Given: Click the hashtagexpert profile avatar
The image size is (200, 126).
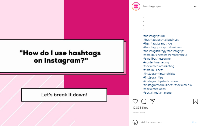Looking at the screenshot, I should pyautogui.click(x=136, y=6).
